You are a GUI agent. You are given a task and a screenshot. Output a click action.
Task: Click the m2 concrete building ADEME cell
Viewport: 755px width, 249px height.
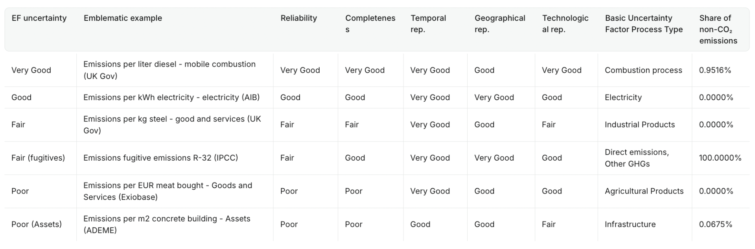click(x=167, y=224)
